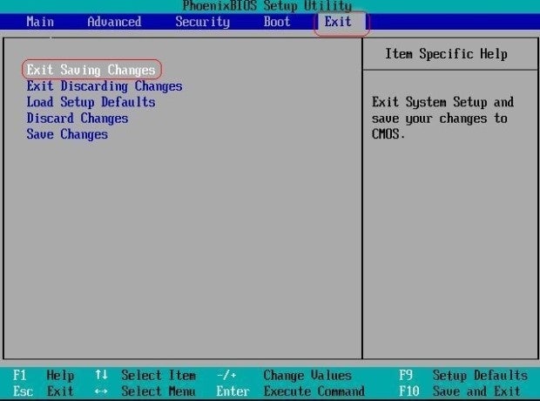Click the F10 Save and Exit legend
540x401 pixels.
coord(462,391)
